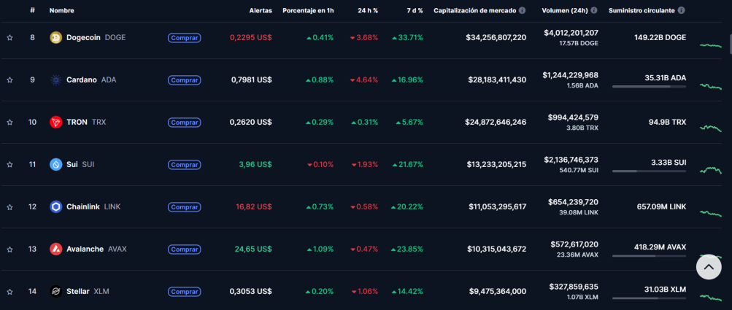Click Avalanche circulating supply progress bar
The width and height of the screenshot is (732, 310).
coord(649,256)
